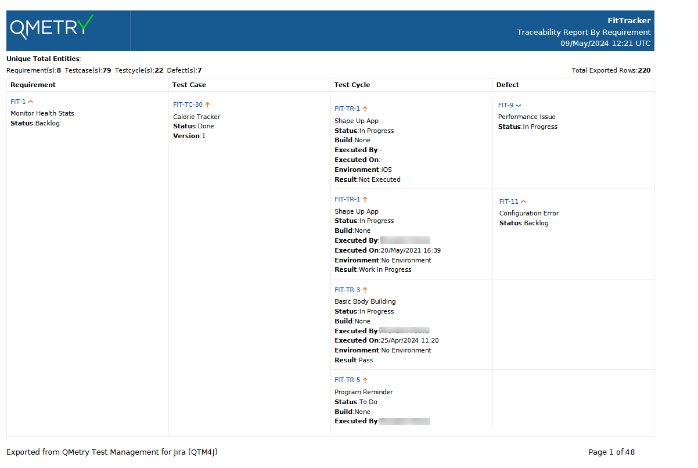This screenshot has height=468, width=698.
Task: Click the Requirement column header
Action: (x=33, y=85)
